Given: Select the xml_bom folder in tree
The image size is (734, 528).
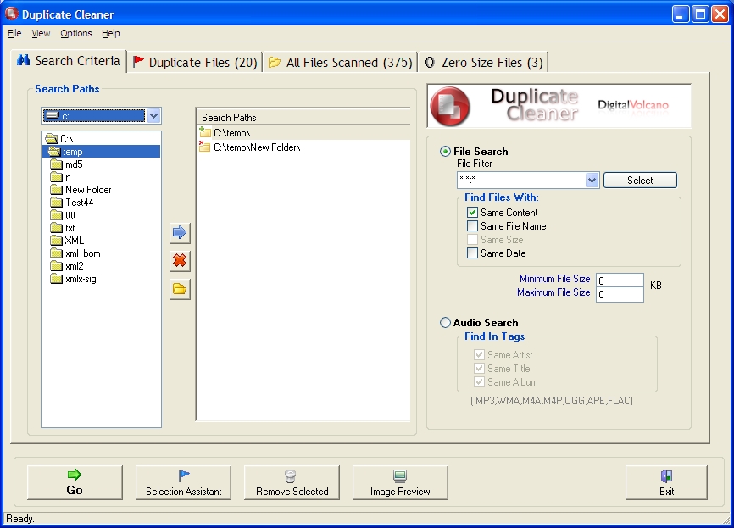Looking at the screenshot, I should coord(82,253).
